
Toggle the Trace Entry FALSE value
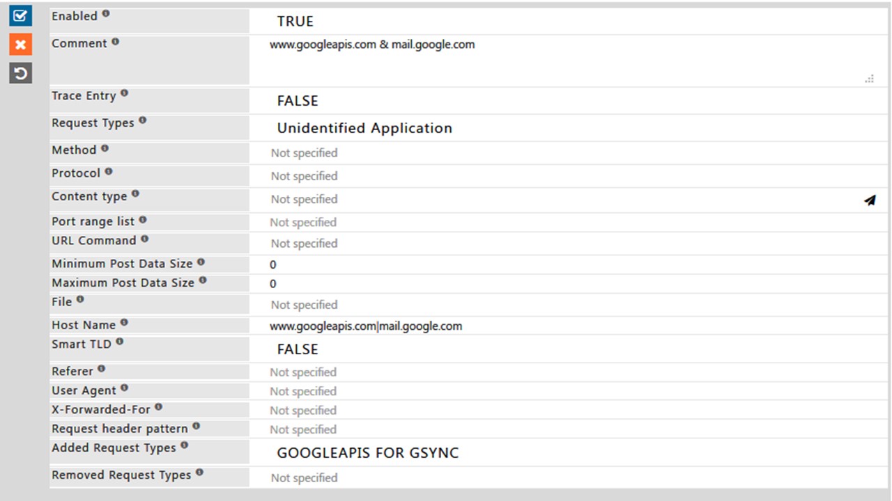tap(298, 101)
